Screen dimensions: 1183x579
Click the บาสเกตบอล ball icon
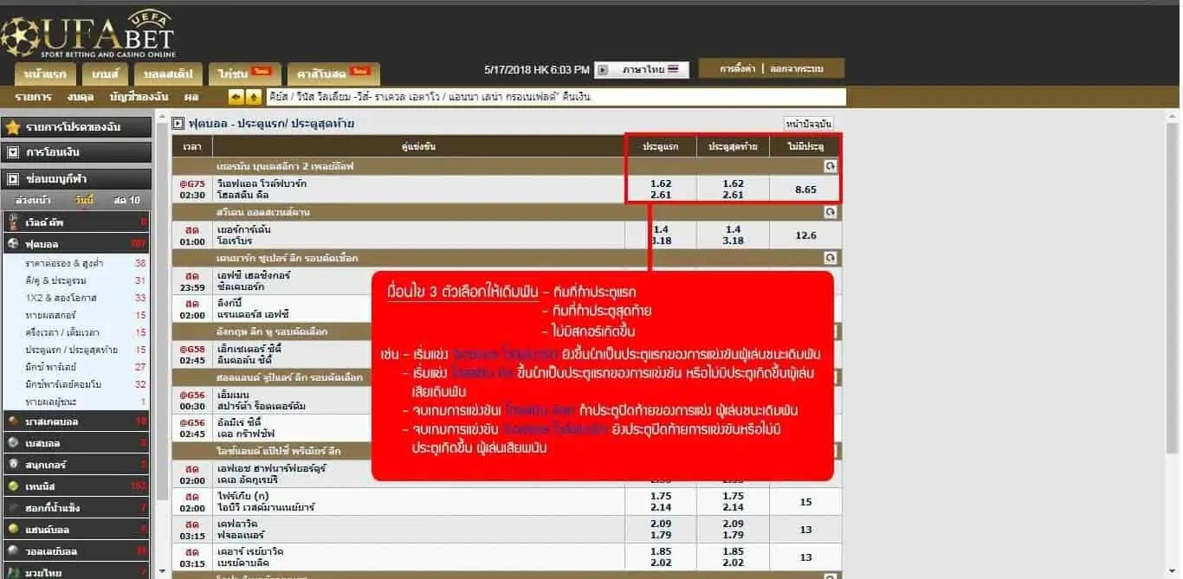point(12,421)
